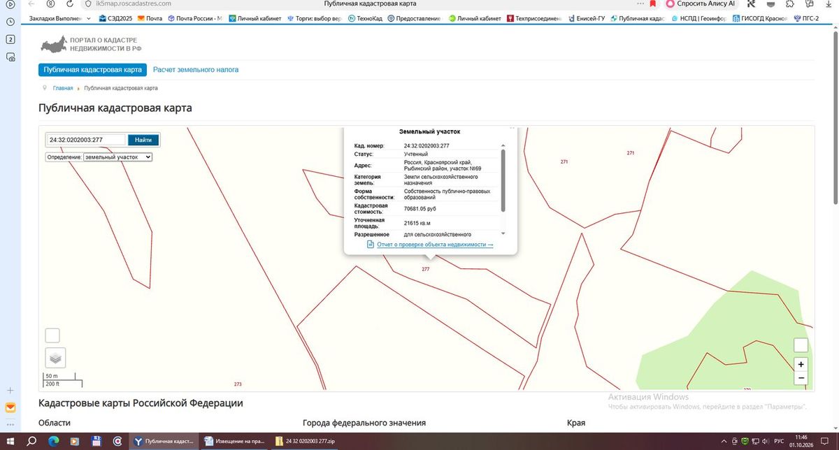The height and width of the screenshot is (450, 839).
Task: Click the popup info scrollbar
Action: coord(503,180)
